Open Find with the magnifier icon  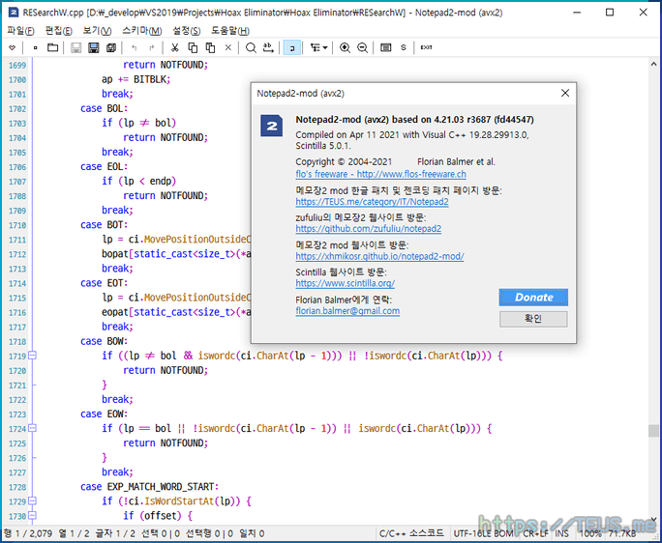click(251, 47)
